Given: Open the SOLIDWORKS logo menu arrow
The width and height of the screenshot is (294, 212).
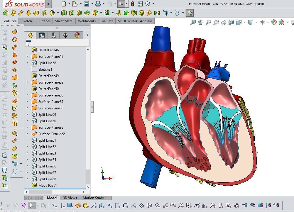Looking at the screenshot, I should pos(49,4).
